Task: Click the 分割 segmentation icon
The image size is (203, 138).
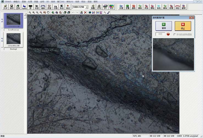Action: [55, 7]
